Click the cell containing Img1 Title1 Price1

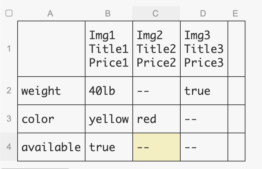coord(109,48)
